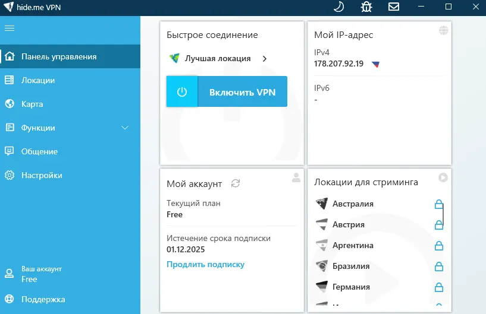Image resolution: width=486 pixels, height=314 pixels.
Task: Click the lock icon for Германия
Action: [x=439, y=287]
